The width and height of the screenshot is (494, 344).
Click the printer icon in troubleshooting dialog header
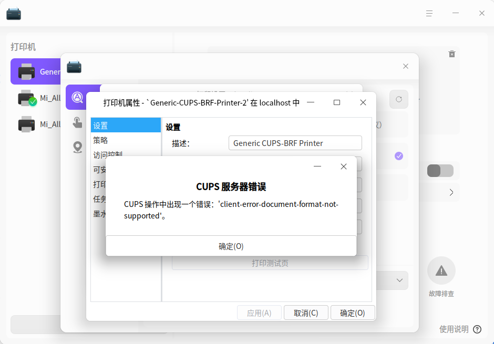[74, 66]
